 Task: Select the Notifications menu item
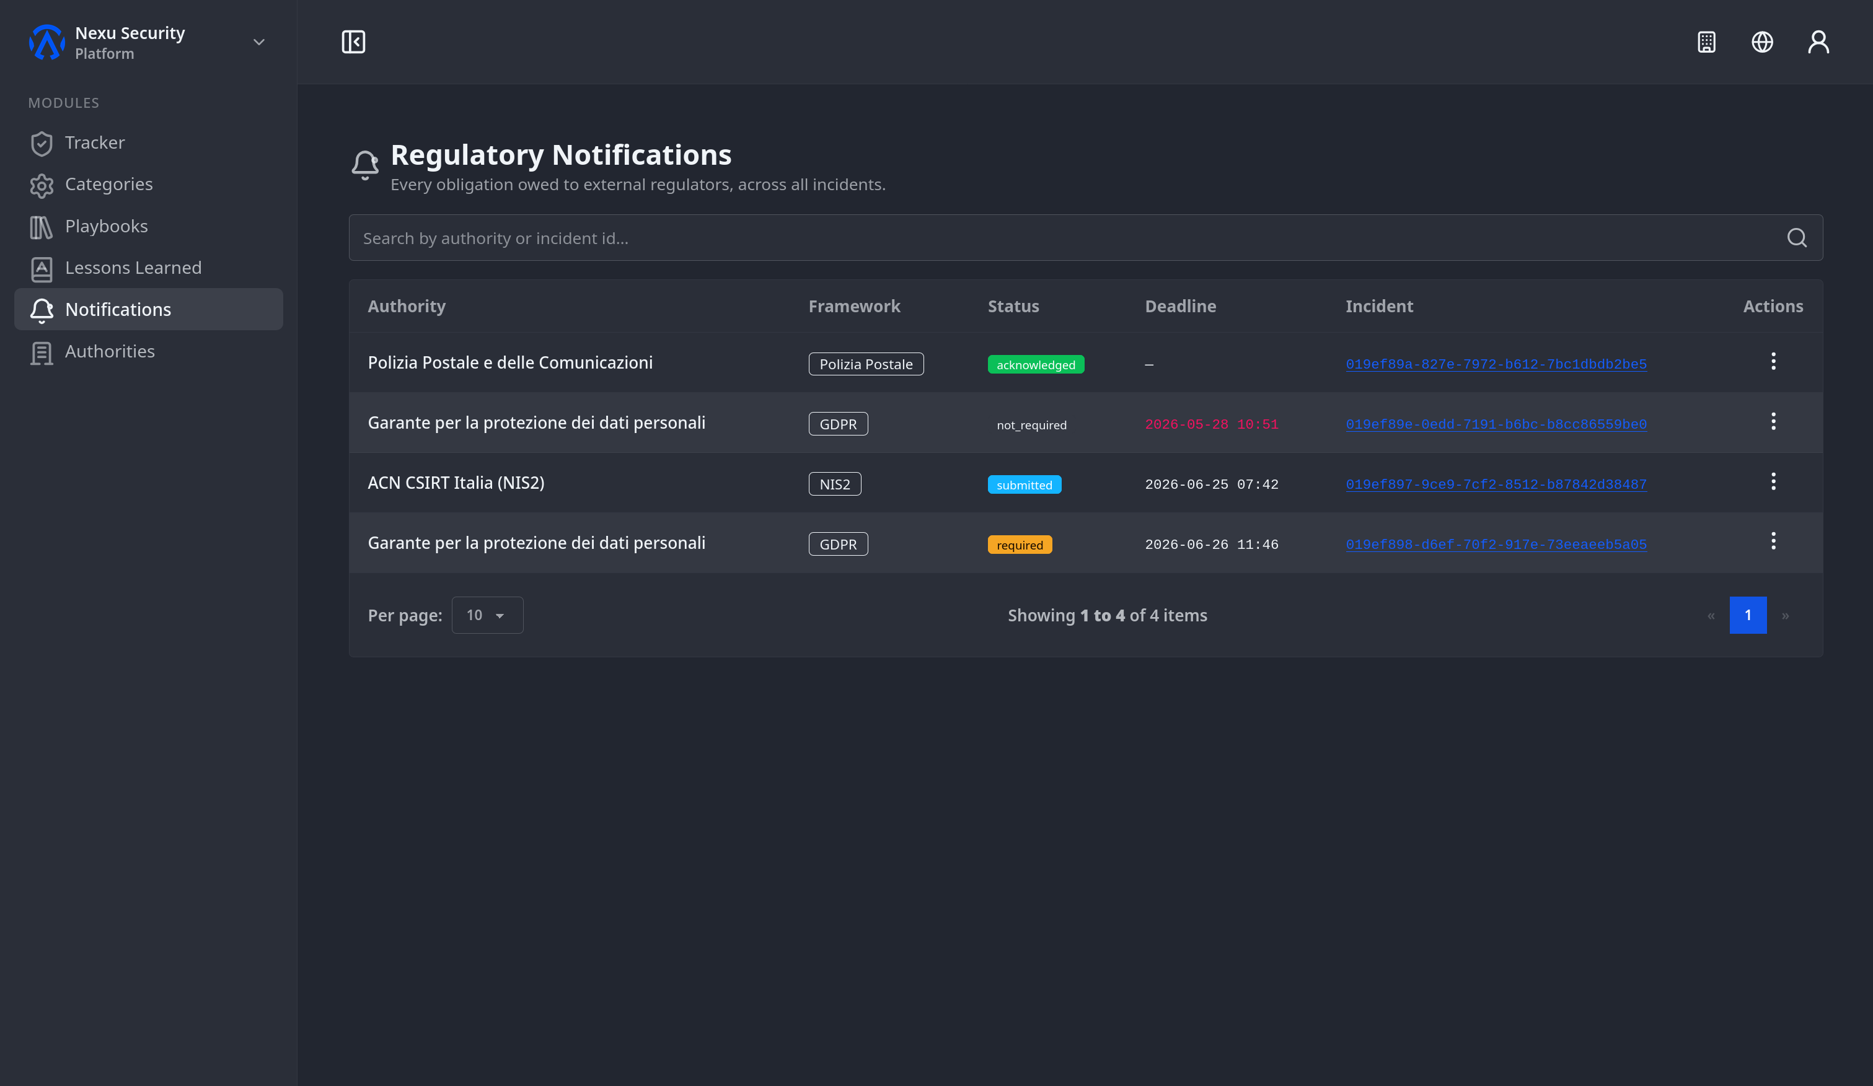click(x=149, y=309)
